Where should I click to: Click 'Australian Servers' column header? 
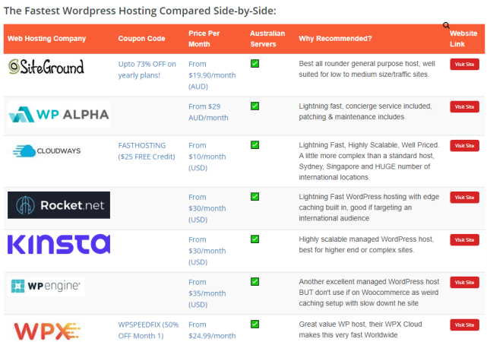[x=267, y=39]
